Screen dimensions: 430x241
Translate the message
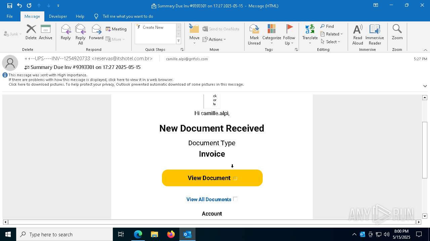click(310, 34)
